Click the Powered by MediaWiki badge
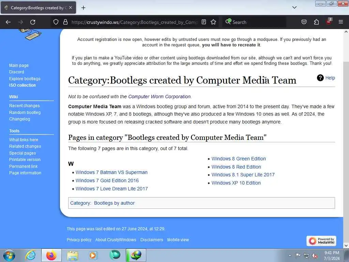Image resolution: width=349 pixels, height=262 pixels. point(321,241)
